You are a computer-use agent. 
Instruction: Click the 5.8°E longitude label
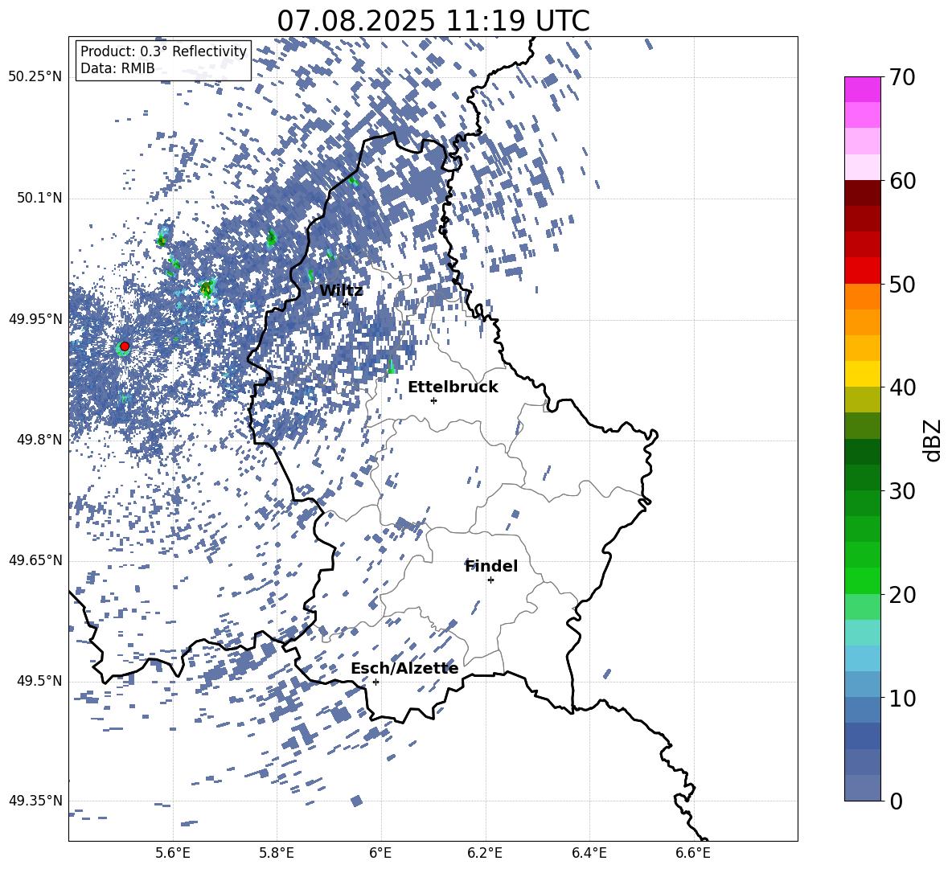coord(277,853)
